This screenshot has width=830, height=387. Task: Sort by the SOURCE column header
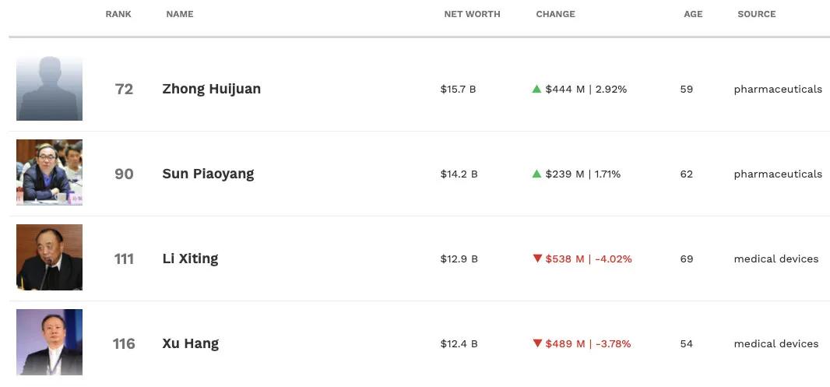(756, 14)
